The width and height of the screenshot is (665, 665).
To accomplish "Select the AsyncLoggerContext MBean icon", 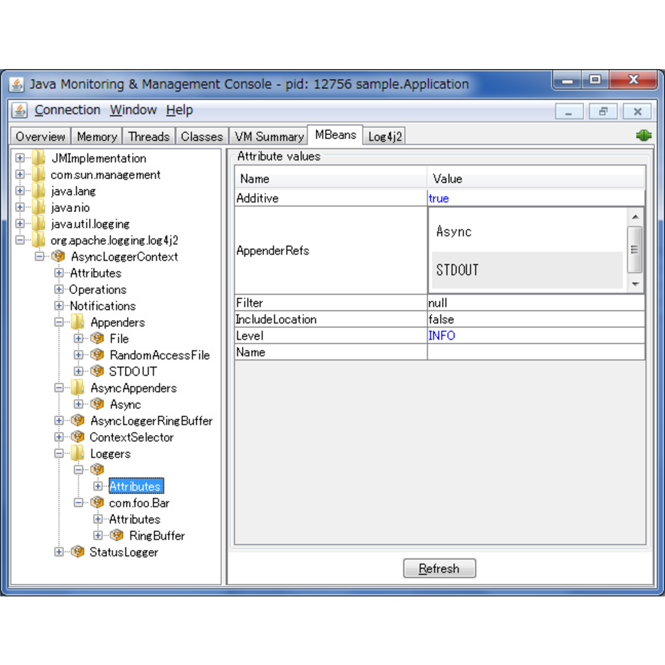I will pyautogui.click(x=58, y=257).
